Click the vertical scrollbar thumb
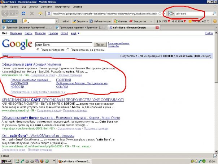The image size is (218, 164). (x=216, y=59)
